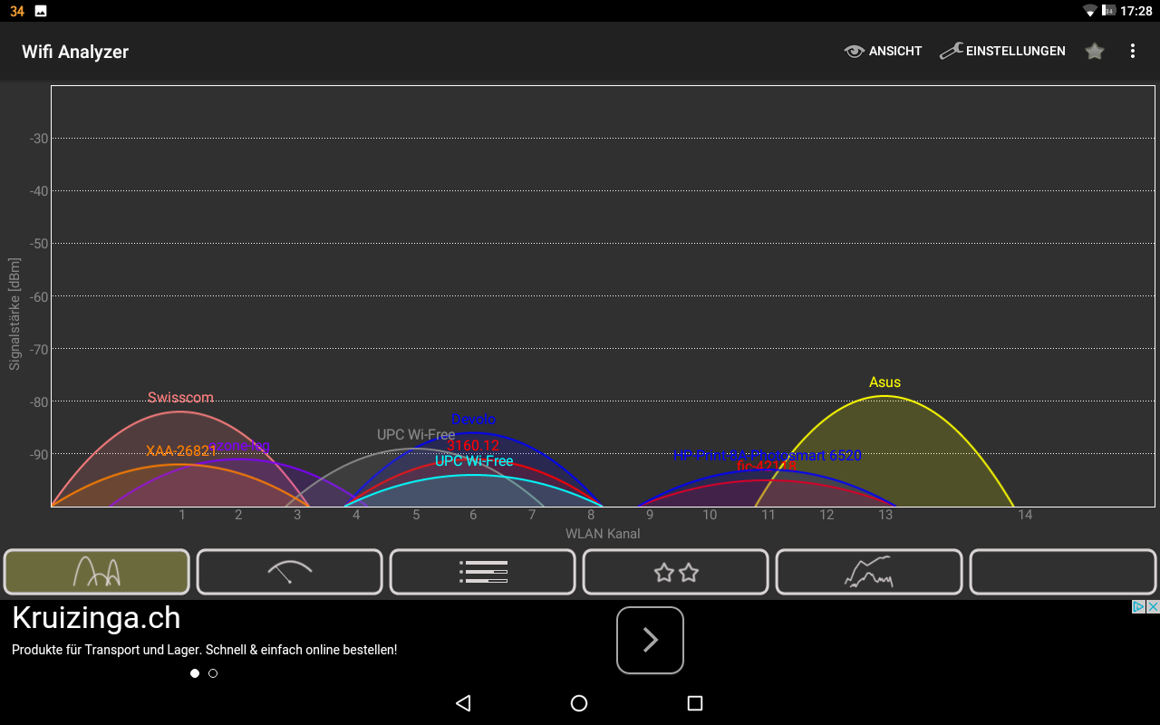1160x725 pixels.
Task: Click the 34 notification number
Action: tap(17, 11)
